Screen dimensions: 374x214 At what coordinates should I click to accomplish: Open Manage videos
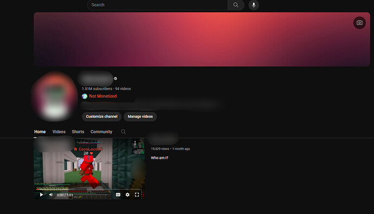tap(140, 116)
